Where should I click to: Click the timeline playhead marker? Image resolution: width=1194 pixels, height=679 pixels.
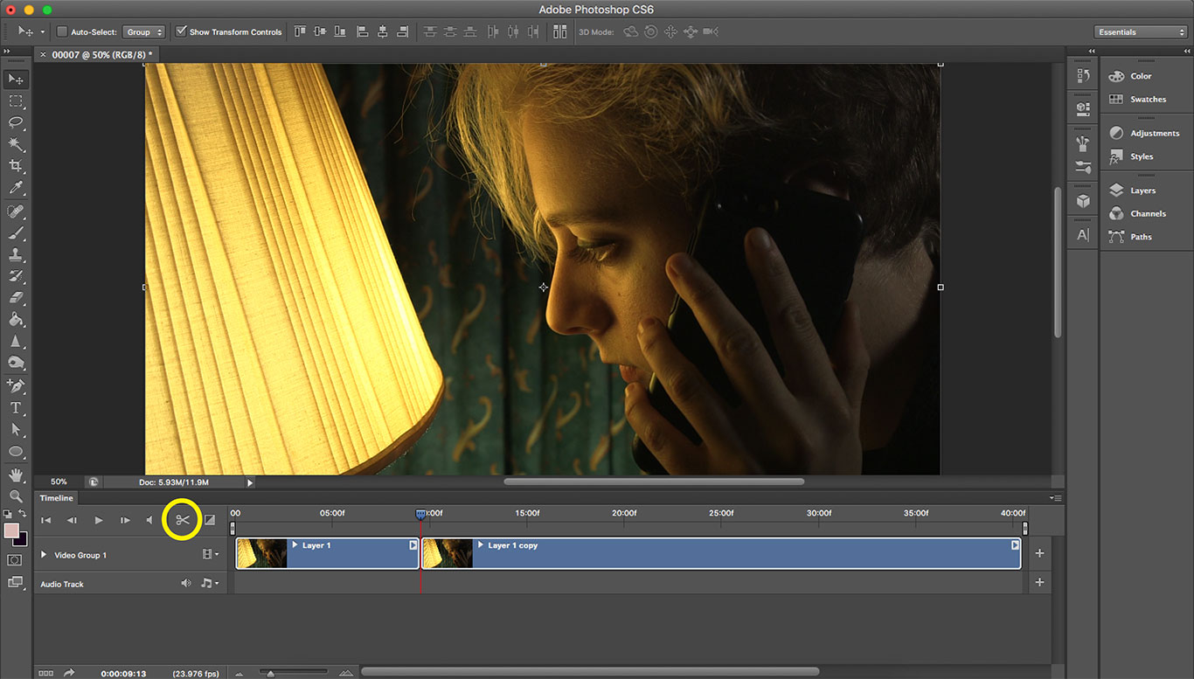420,514
